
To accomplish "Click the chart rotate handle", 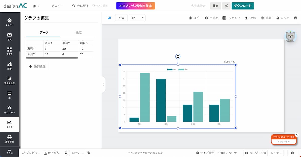I will click(x=178, y=57).
